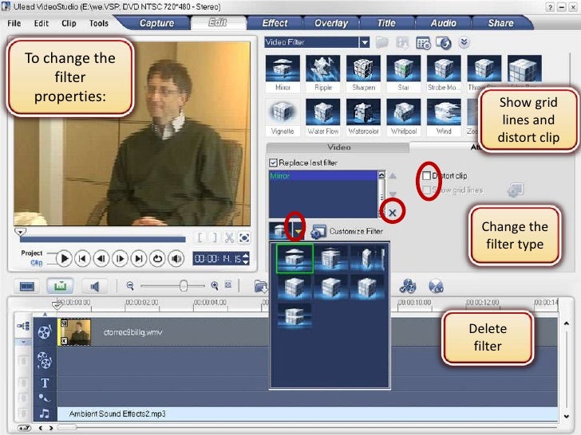Fit project in timeline window

(x=228, y=285)
